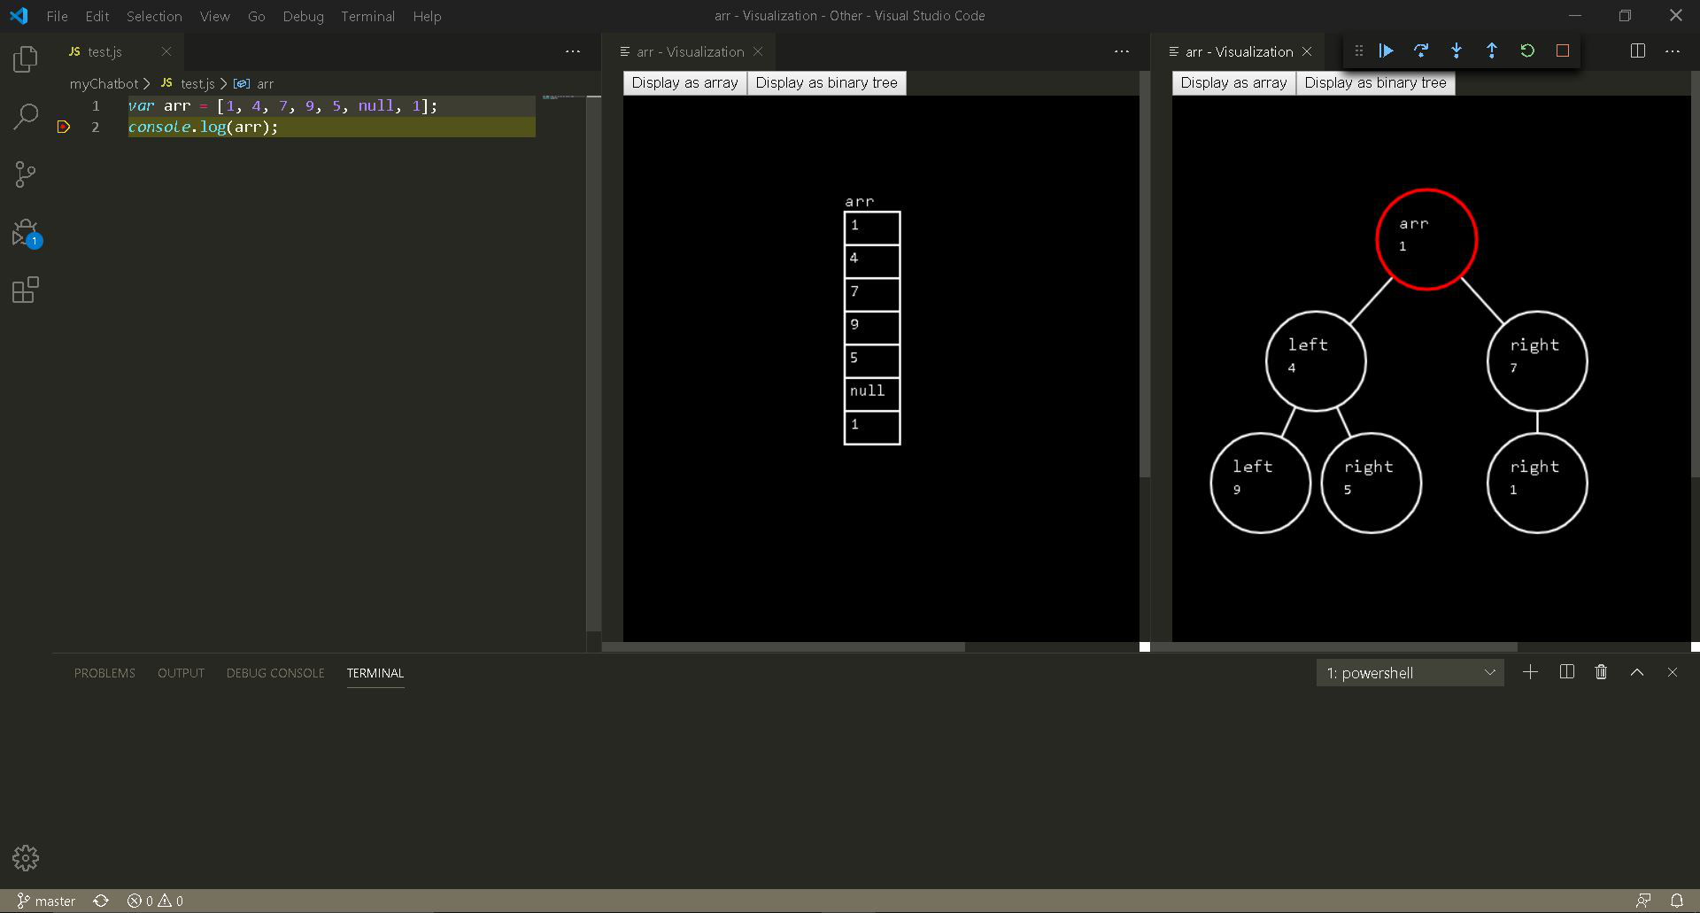This screenshot has height=913, width=1700.
Task: Click the Step Over debug icon
Action: 1421,51
